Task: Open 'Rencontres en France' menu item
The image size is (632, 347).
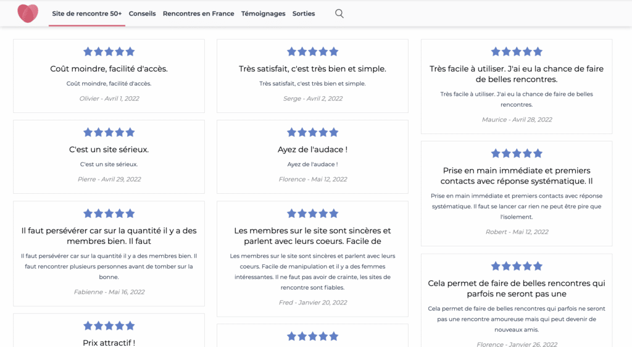Action: [198, 14]
